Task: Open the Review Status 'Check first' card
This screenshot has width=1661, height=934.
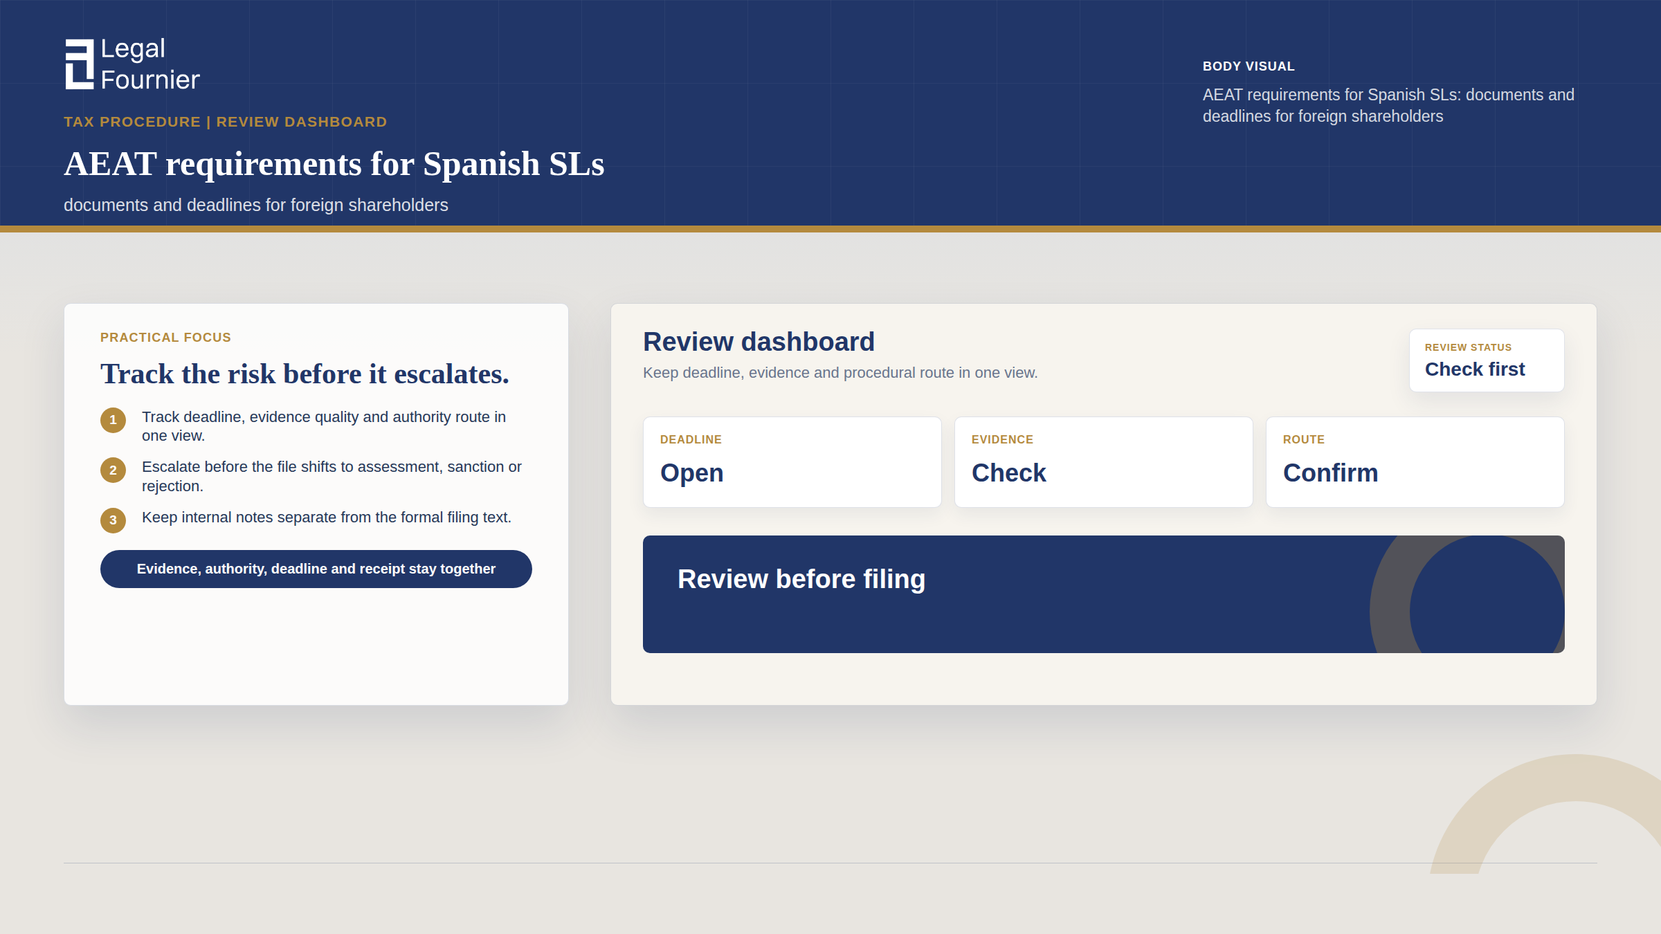Action: [1487, 360]
